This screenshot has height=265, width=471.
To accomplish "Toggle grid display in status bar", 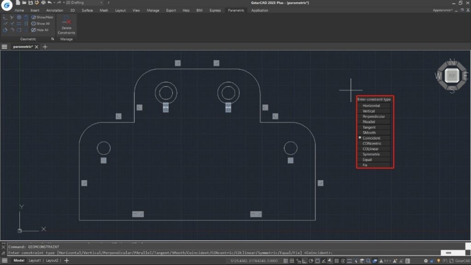I will click(x=286, y=261).
